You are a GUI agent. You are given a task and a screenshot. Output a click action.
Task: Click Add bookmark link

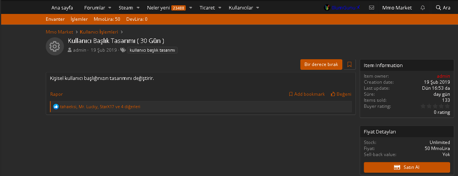coord(307,94)
